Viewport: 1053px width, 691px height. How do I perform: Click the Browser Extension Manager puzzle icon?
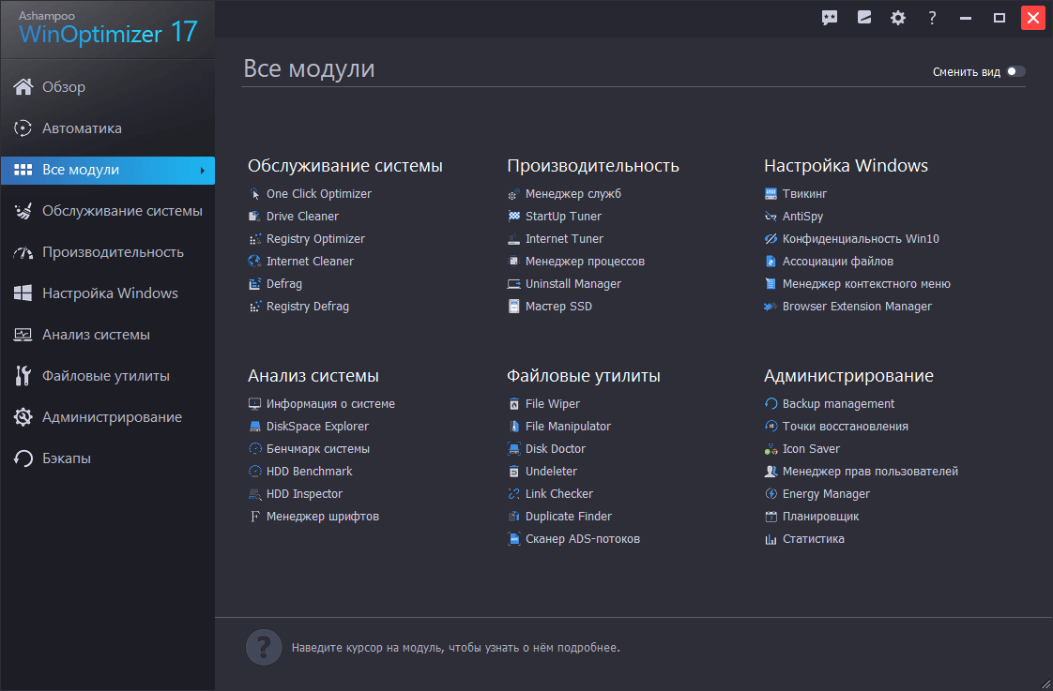pos(771,307)
